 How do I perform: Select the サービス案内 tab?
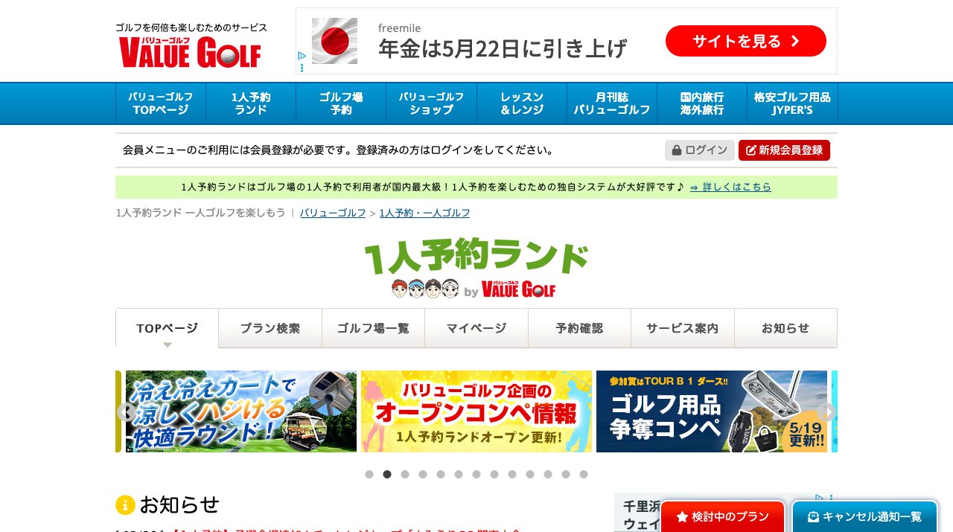pos(683,328)
